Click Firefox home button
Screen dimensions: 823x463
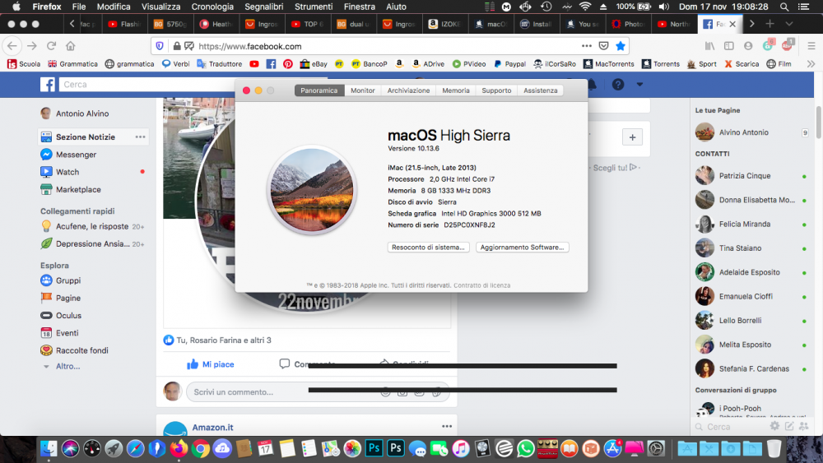(70, 46)
